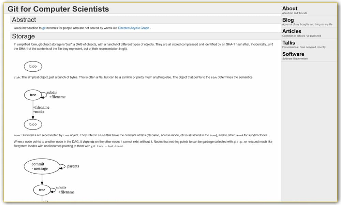Click the blob node below the tree arrow

pyautogui.click(x=33, y=124)
